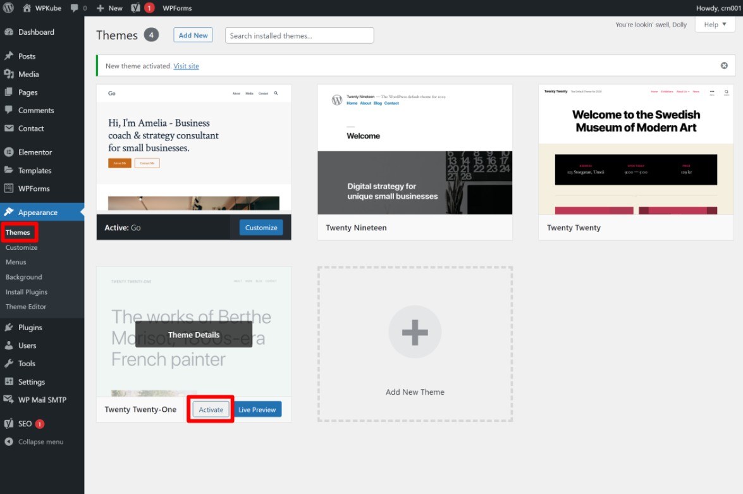Open the comments bubble in admin bar
Image resolution: width=743 pixels, height=494 pixels.
75,8
